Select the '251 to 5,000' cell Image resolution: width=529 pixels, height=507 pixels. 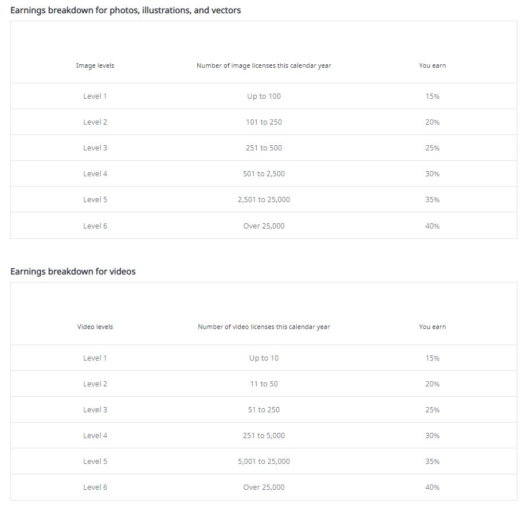click(264, 436)
